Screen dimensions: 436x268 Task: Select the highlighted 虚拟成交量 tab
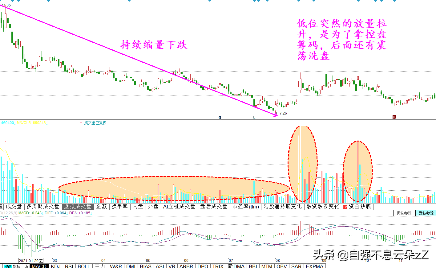(x=78, y=207)
